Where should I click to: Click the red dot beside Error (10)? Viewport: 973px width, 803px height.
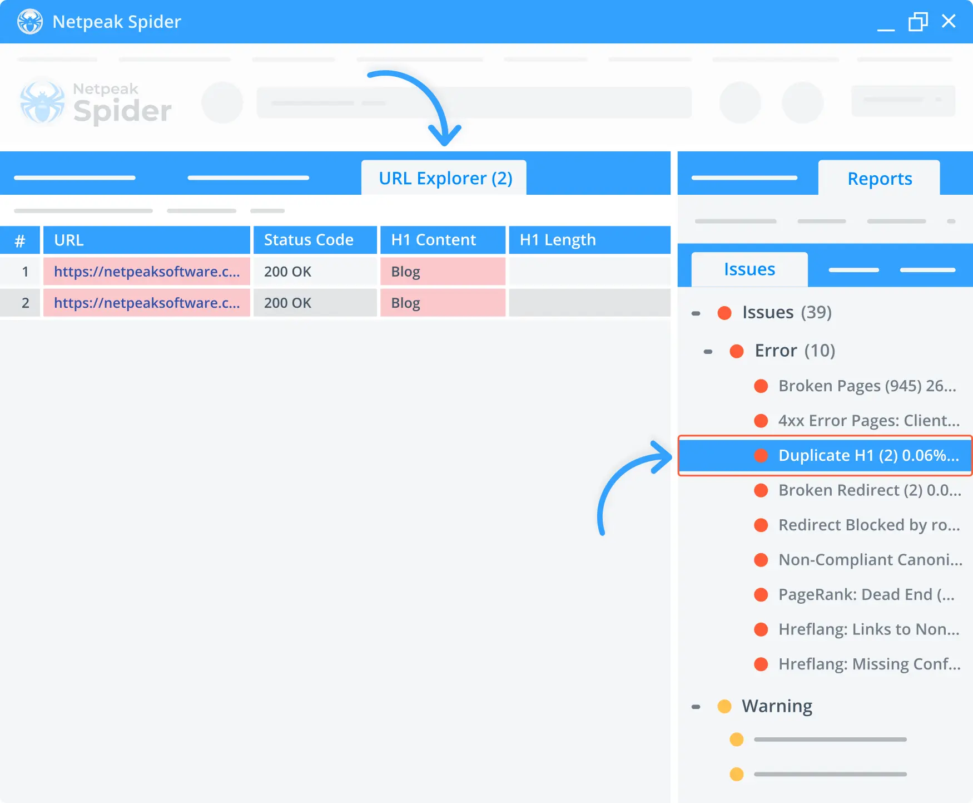(737, 351)
